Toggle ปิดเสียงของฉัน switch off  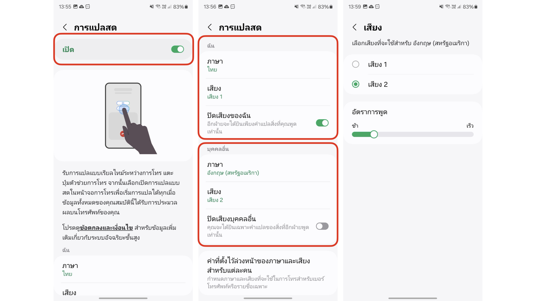322,123
